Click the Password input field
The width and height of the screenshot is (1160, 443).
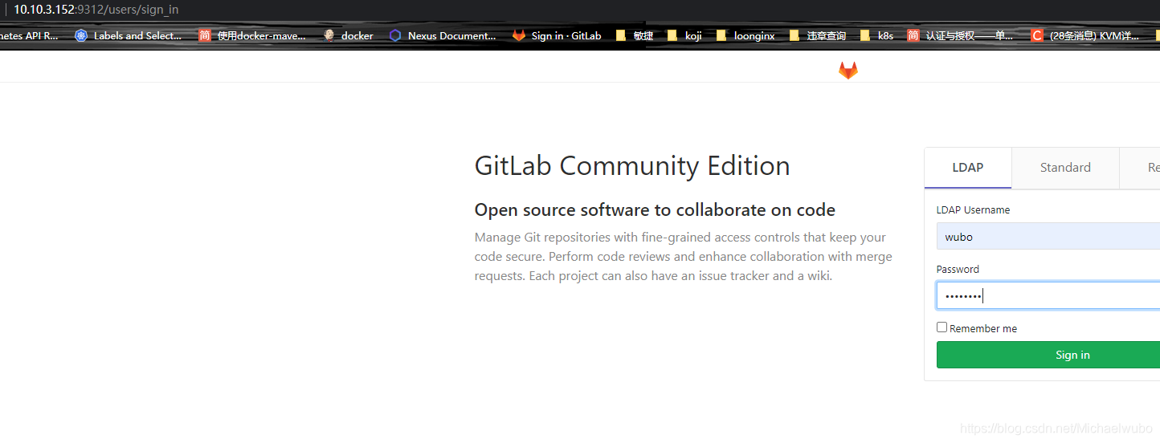(1048, 295)
